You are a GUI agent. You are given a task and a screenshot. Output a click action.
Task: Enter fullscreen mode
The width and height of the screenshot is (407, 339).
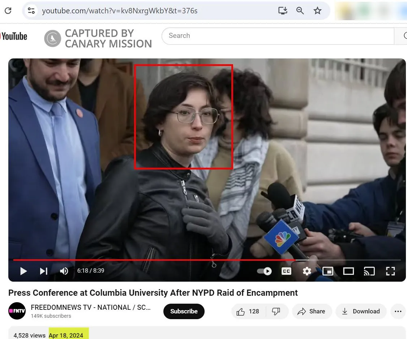pyautogui.click(x=390, y=271)
